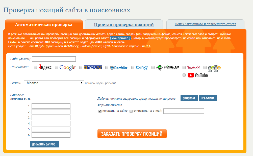The height and width of the screenshot is (156, 253).
Task: Click the YouTube logo
Action: (198, 75)
